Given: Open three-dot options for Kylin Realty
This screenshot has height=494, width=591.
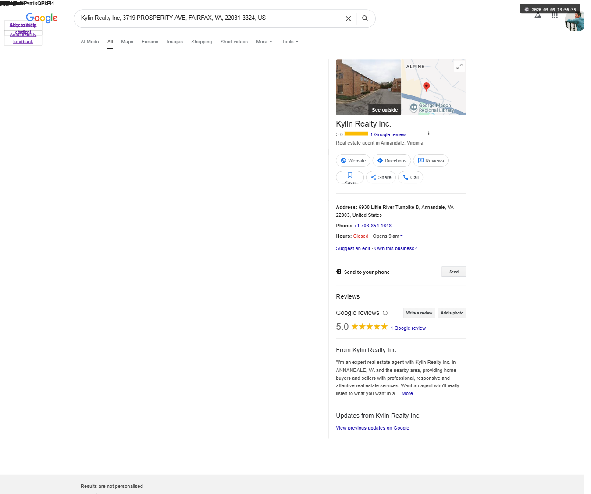Looking at the screenshot, I should pos(429,134).
